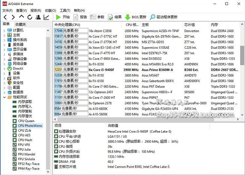Click the 报告 report toolbar button
Image resolution: width=245 pixels, height=175 pixels.
click(80, 17)
